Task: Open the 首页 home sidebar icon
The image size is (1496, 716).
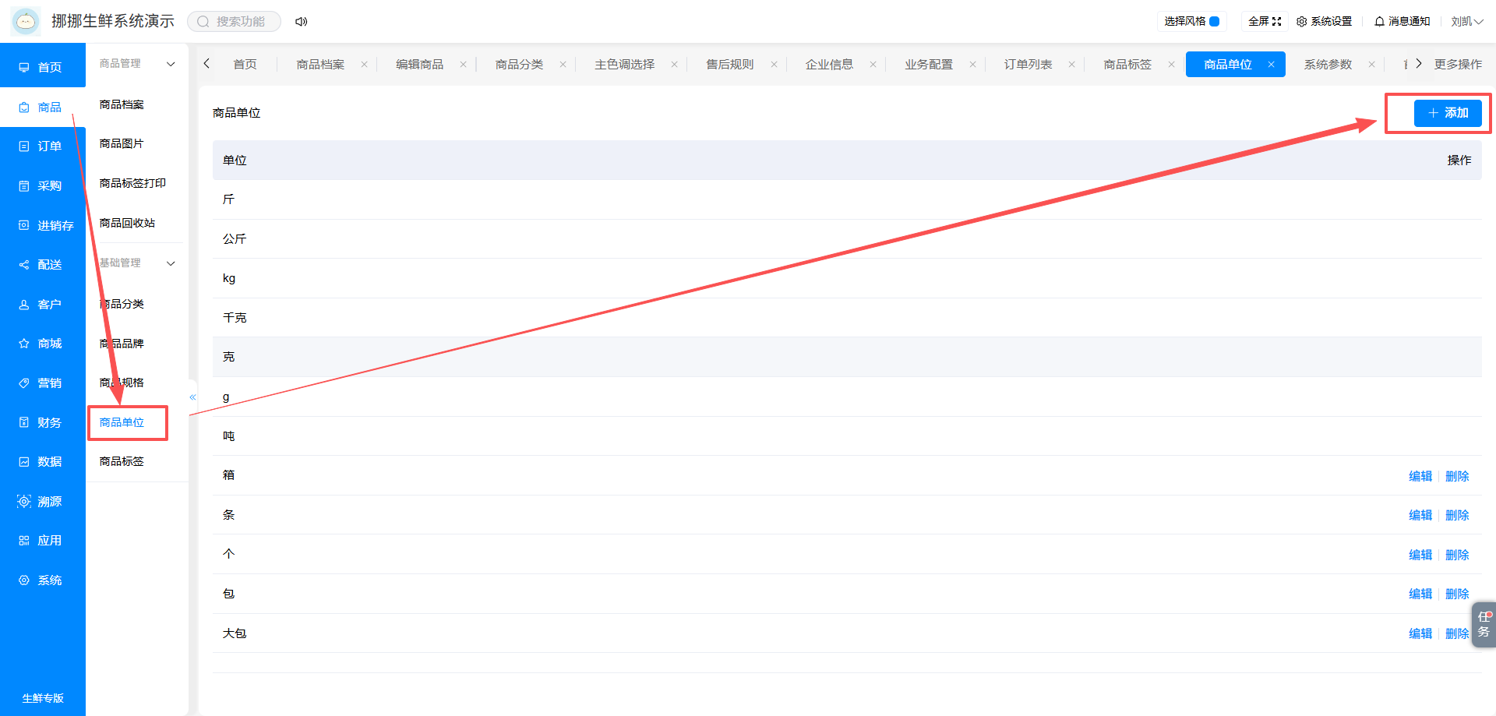Action: [24, 68]
